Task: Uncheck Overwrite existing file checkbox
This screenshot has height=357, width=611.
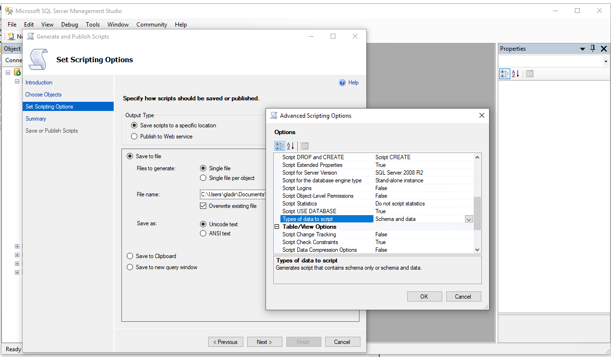Action: [x=203, y=206]
